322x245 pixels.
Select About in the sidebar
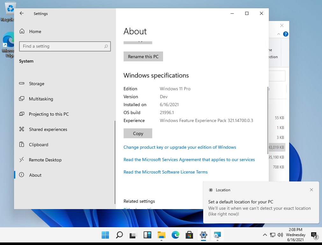[30, 175]
